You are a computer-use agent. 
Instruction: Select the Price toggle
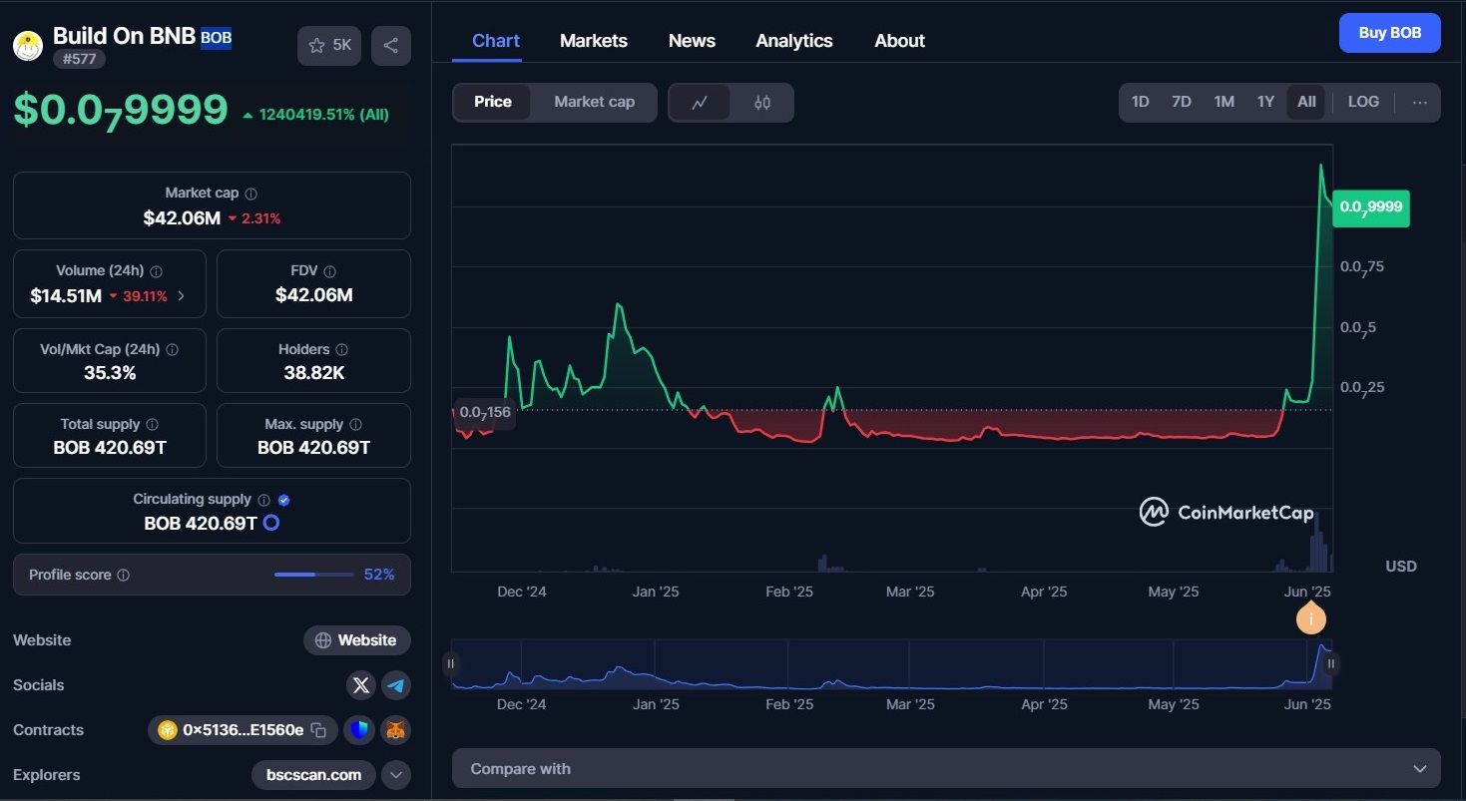click(493, 102)
